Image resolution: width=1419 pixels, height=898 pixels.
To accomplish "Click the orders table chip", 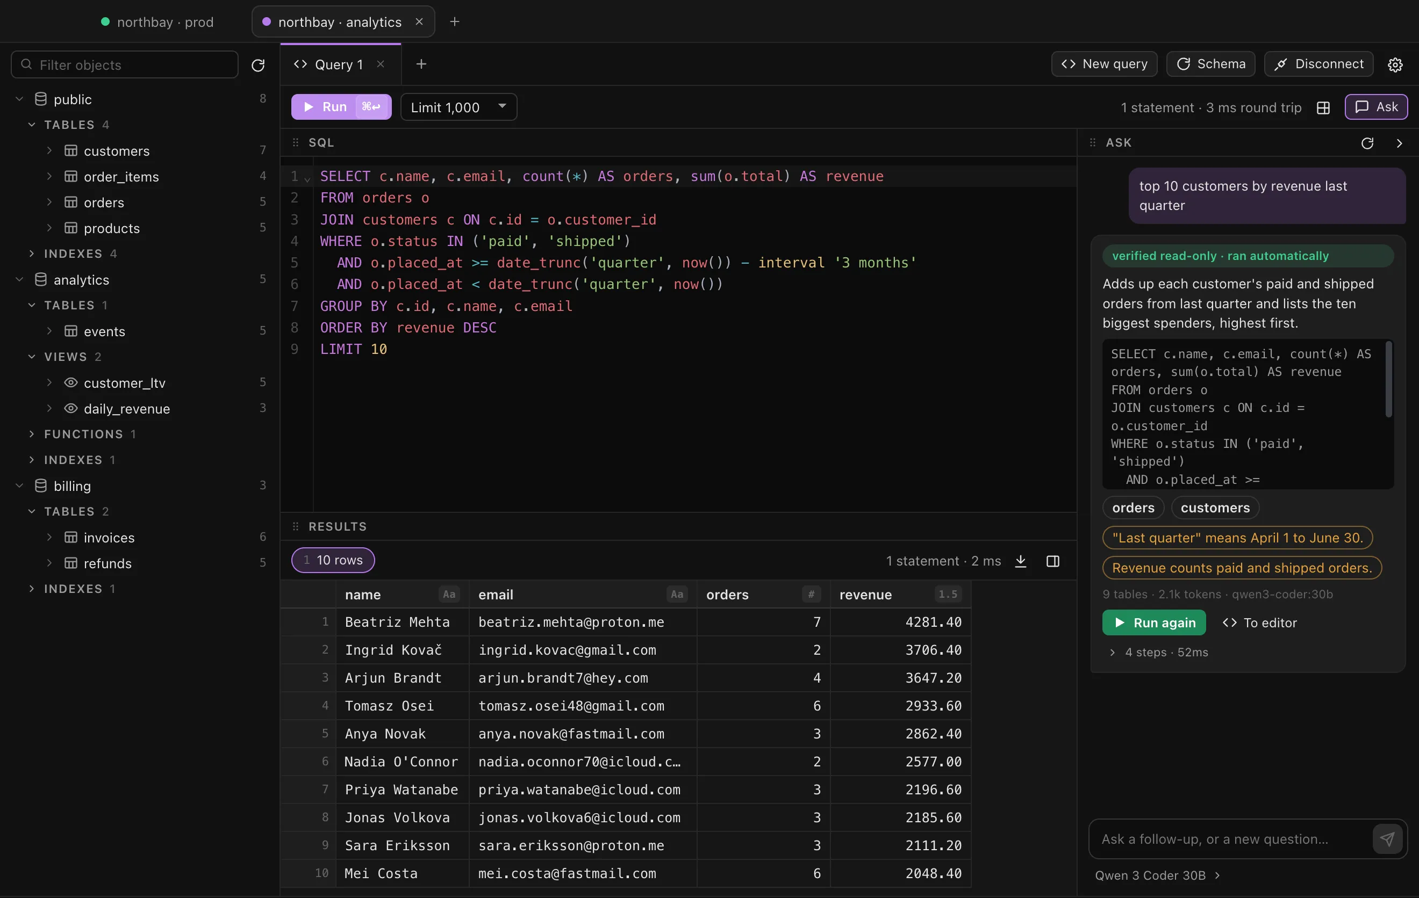I will pos(1133,508).
